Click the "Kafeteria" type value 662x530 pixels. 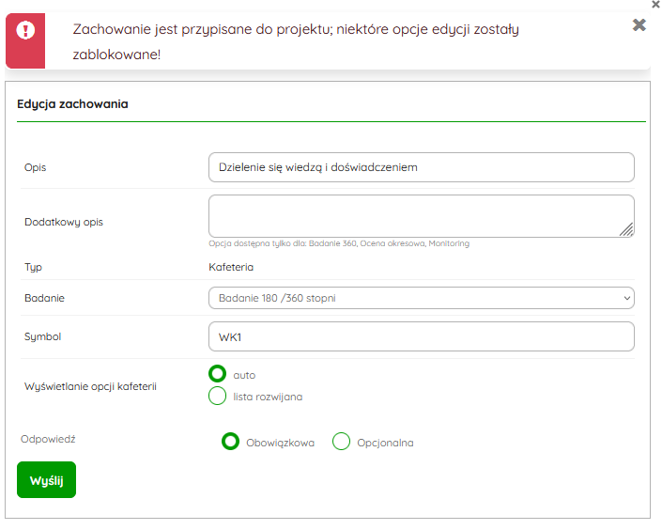click(231, 267)
